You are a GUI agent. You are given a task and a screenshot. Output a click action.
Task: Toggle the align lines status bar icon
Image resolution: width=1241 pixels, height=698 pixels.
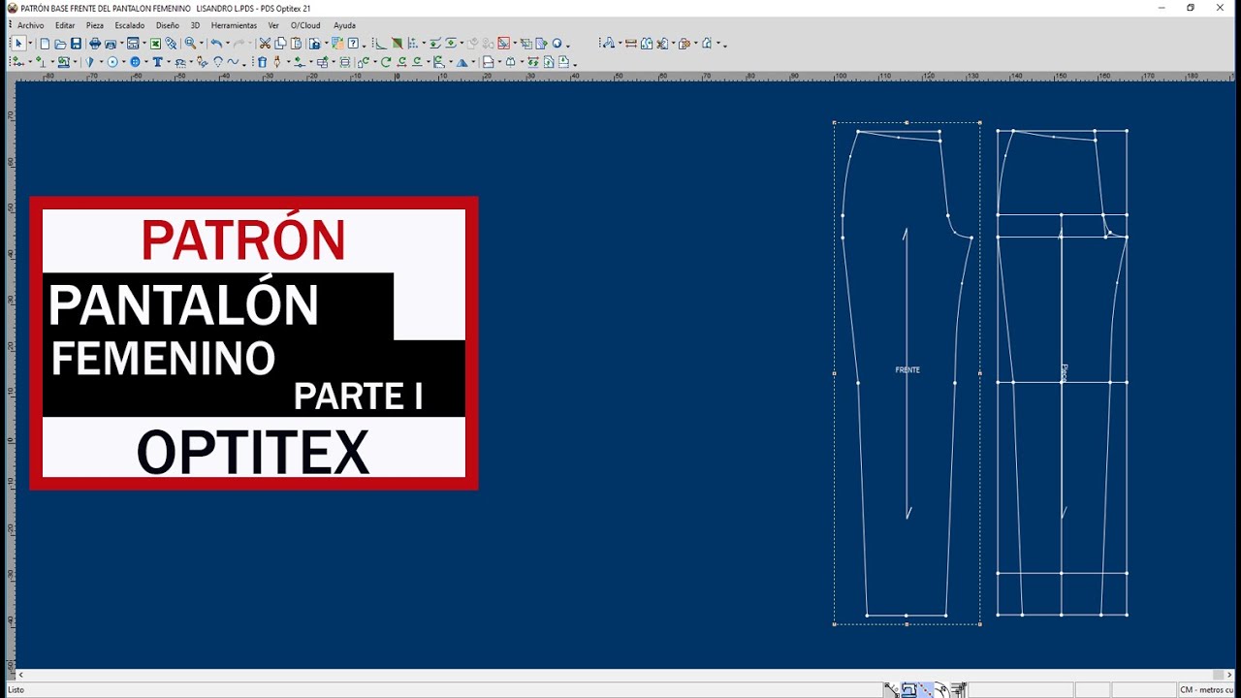coord(959,690)
